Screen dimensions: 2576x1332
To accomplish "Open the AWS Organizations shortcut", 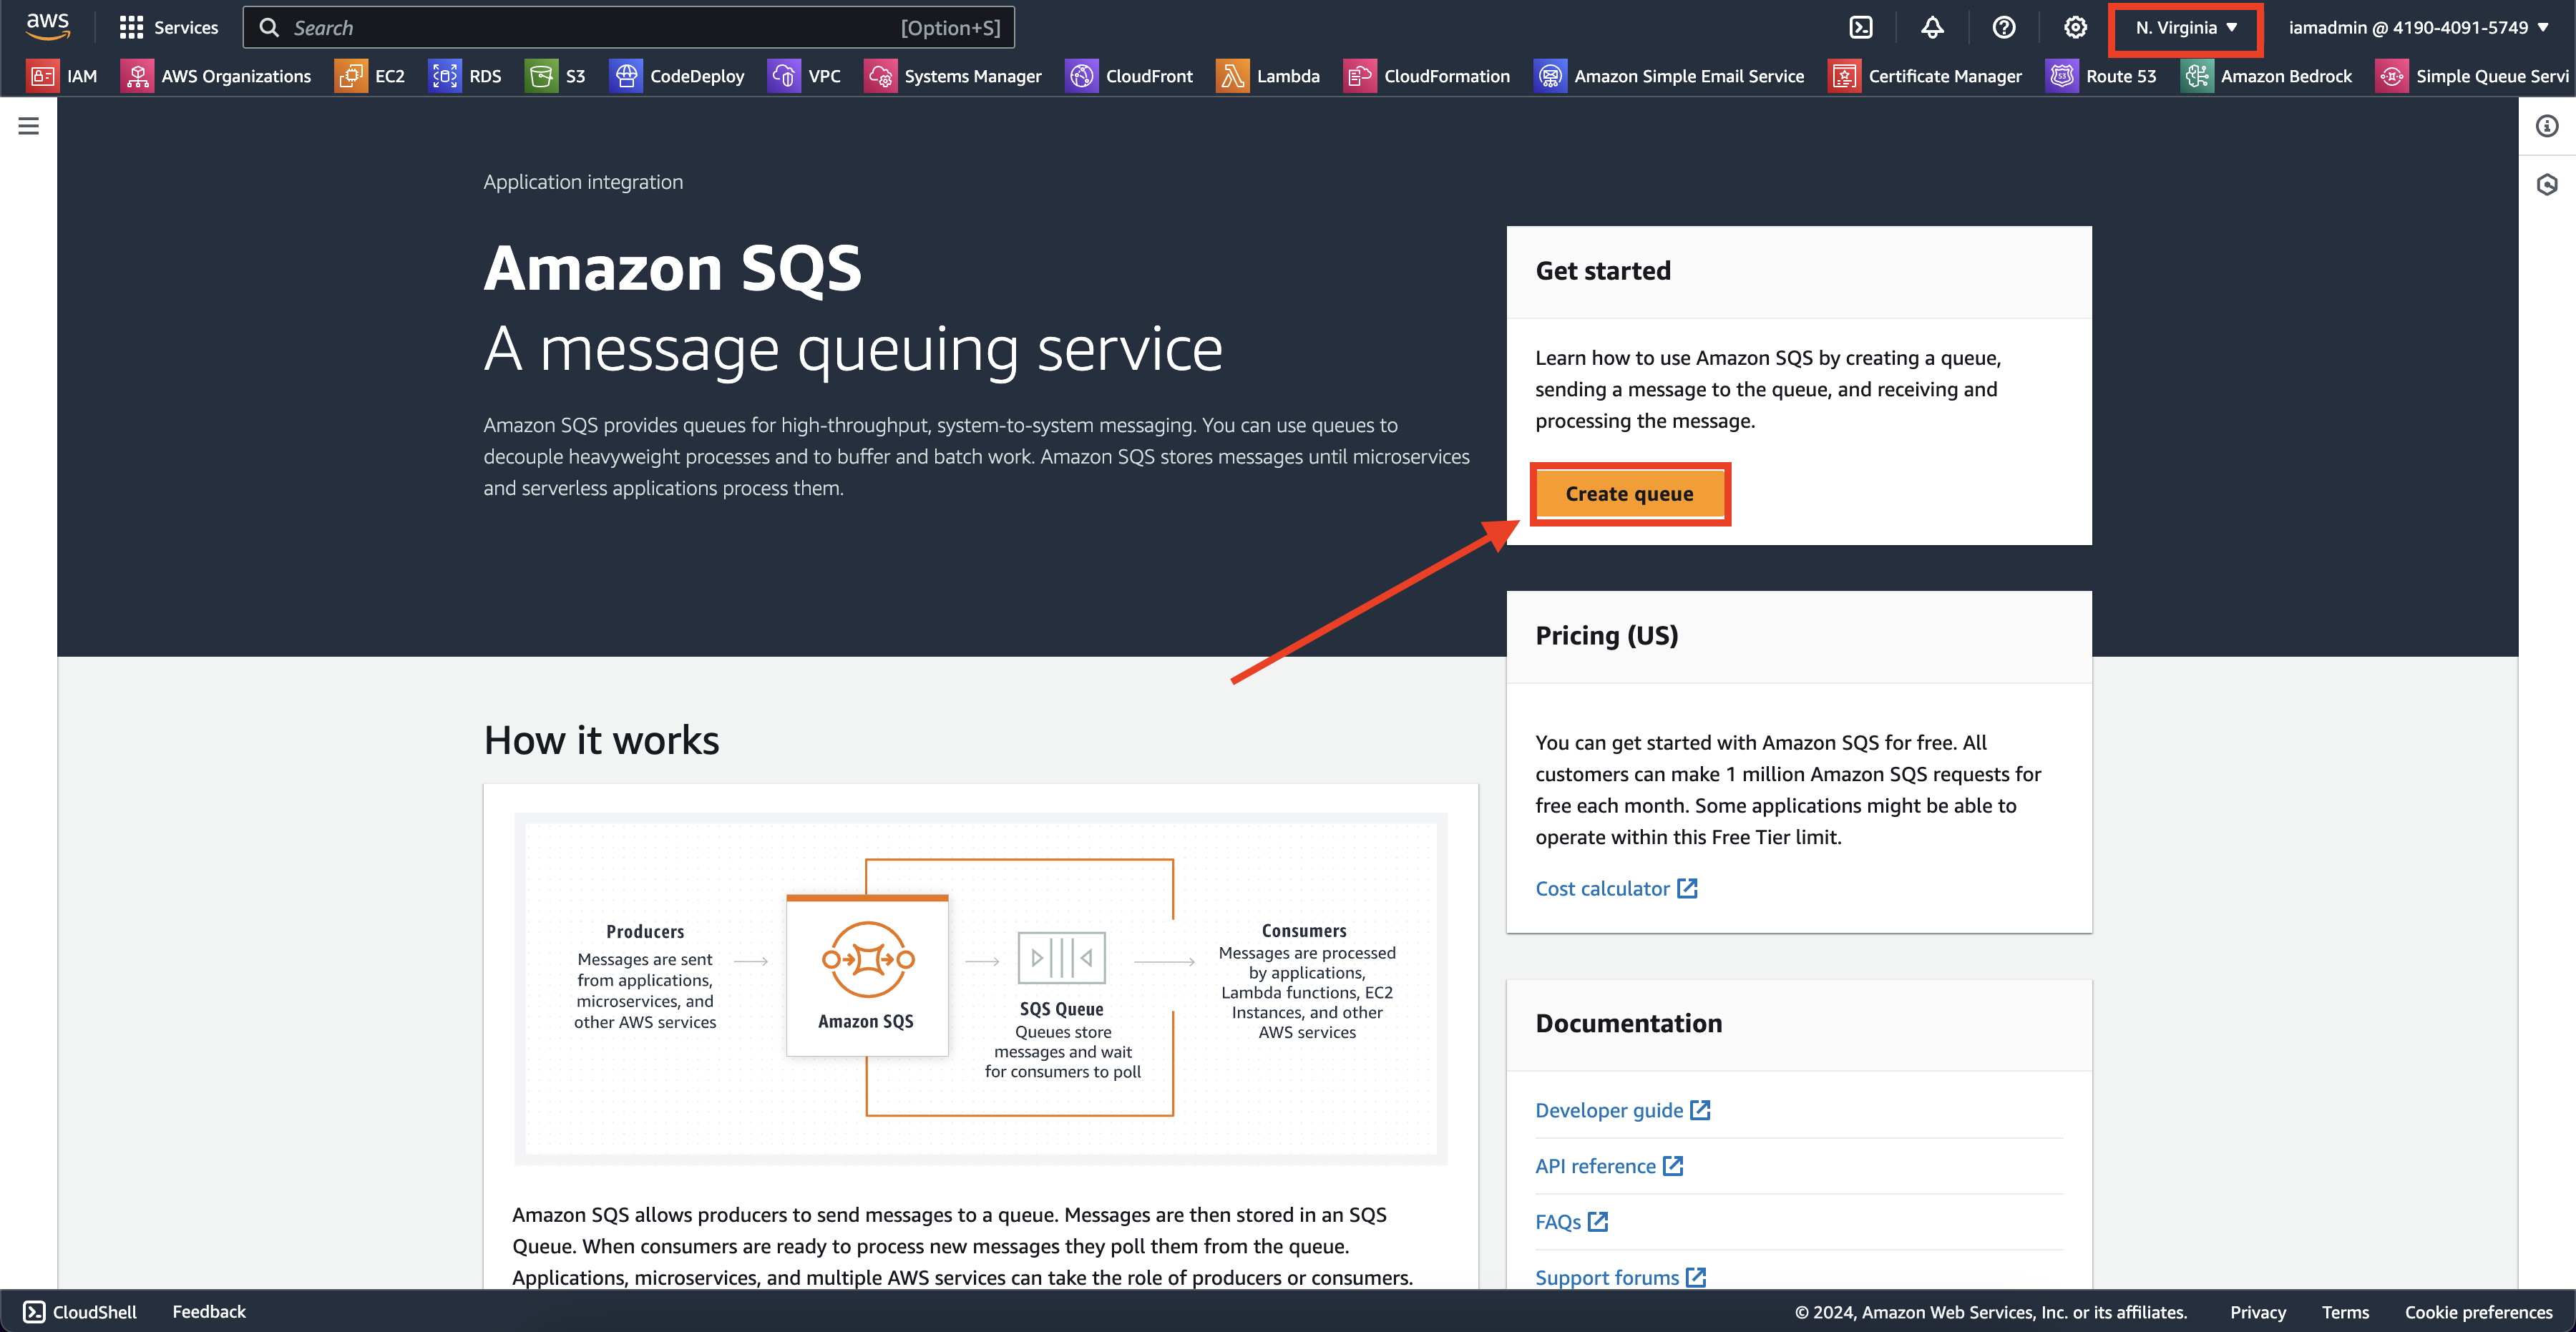I will [216, 76].
